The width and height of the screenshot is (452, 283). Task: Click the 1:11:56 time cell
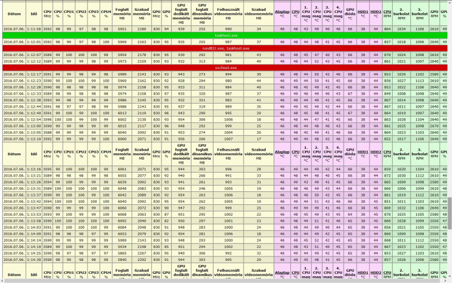pos(34,29)
